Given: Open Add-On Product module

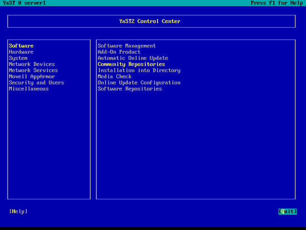Looking at the screenshot, I should [119, 52].
